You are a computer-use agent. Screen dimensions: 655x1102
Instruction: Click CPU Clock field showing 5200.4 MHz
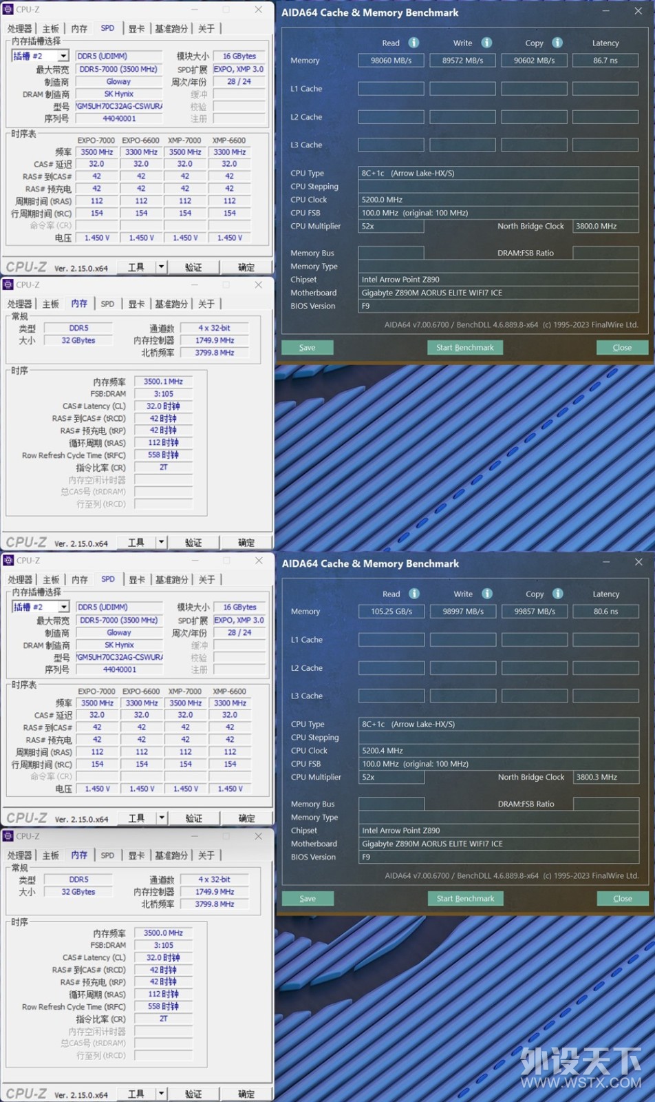tap(499, 751)
